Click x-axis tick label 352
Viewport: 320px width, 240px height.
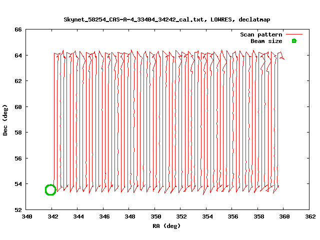[181, 216]
